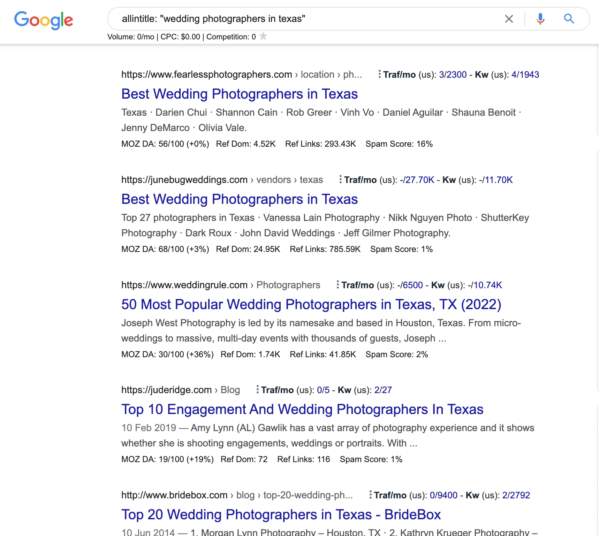599x536 pixels.
Task: Click "Ref Links: 293.43K" text
Action: (320, 144)
